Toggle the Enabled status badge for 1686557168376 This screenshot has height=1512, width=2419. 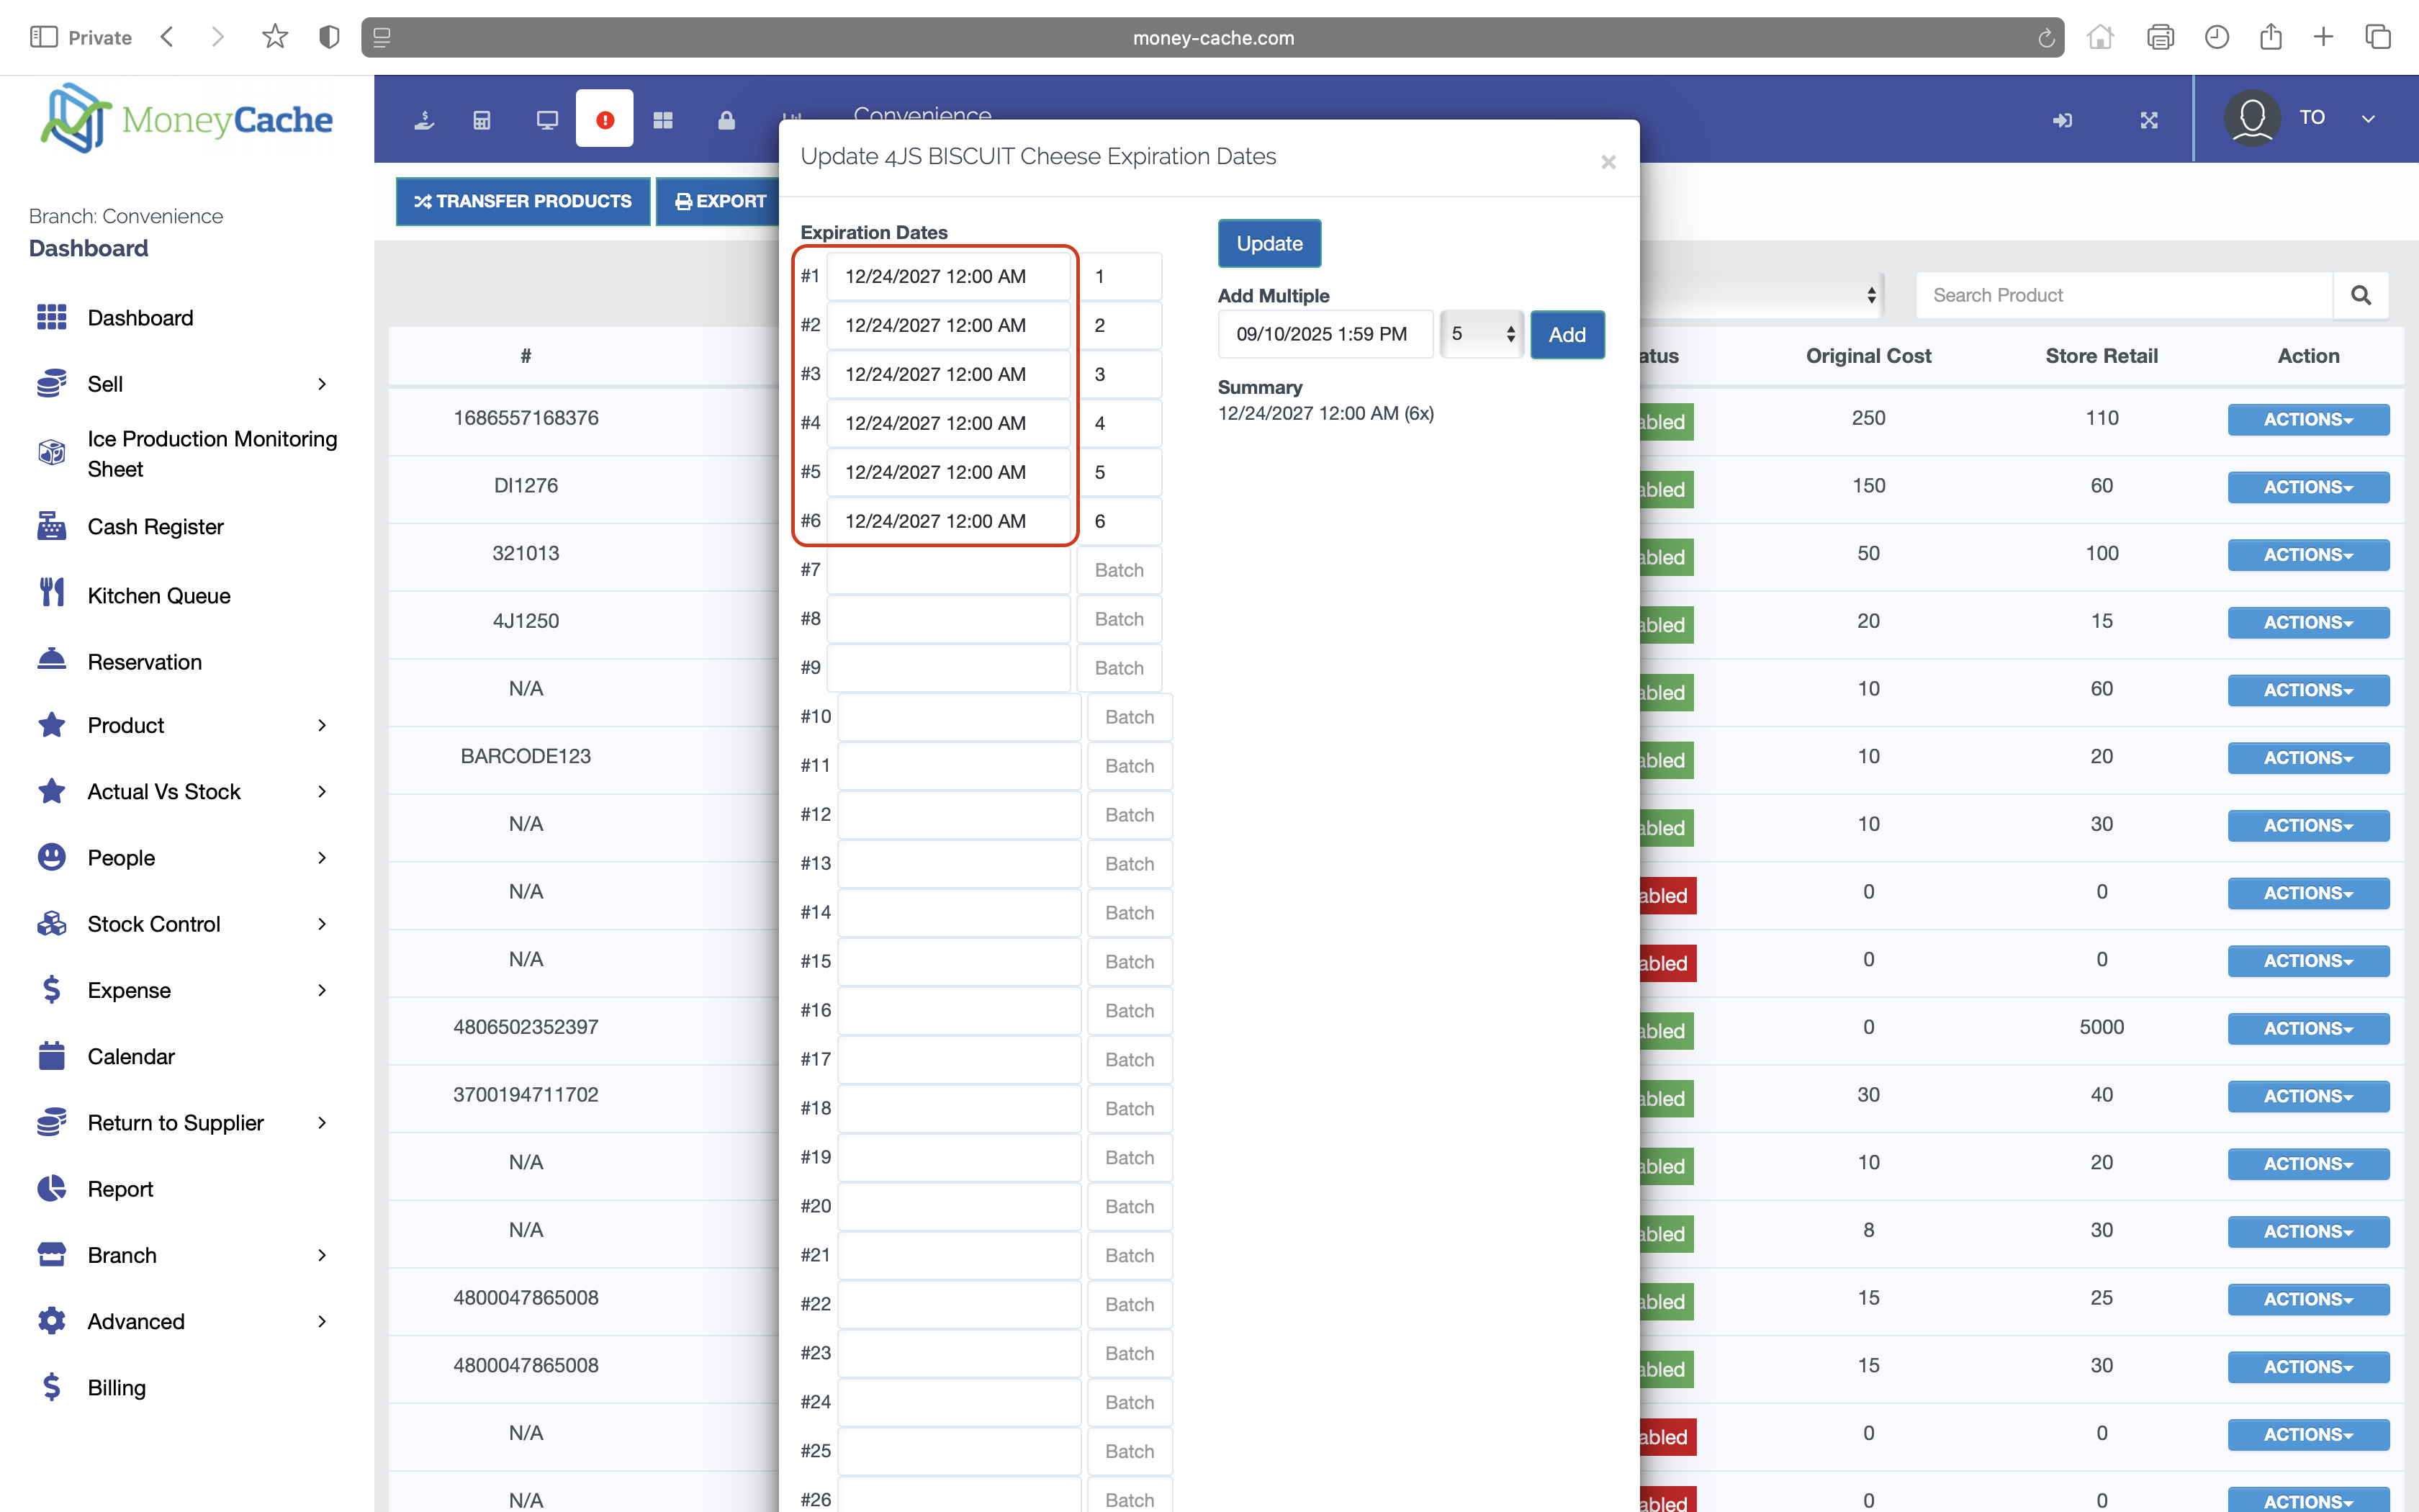(1662, 421)
